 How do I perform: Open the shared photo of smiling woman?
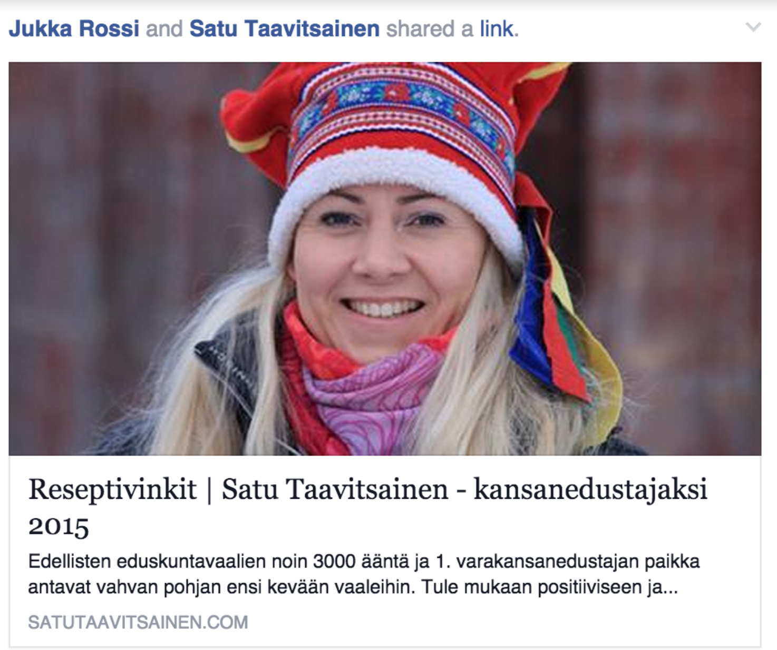point(385,259)
